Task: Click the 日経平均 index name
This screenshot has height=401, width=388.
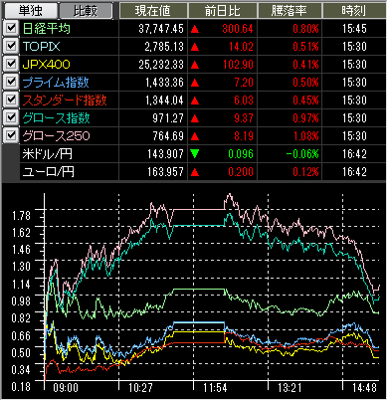Action: pyautogui.click(x=47, y=29)
